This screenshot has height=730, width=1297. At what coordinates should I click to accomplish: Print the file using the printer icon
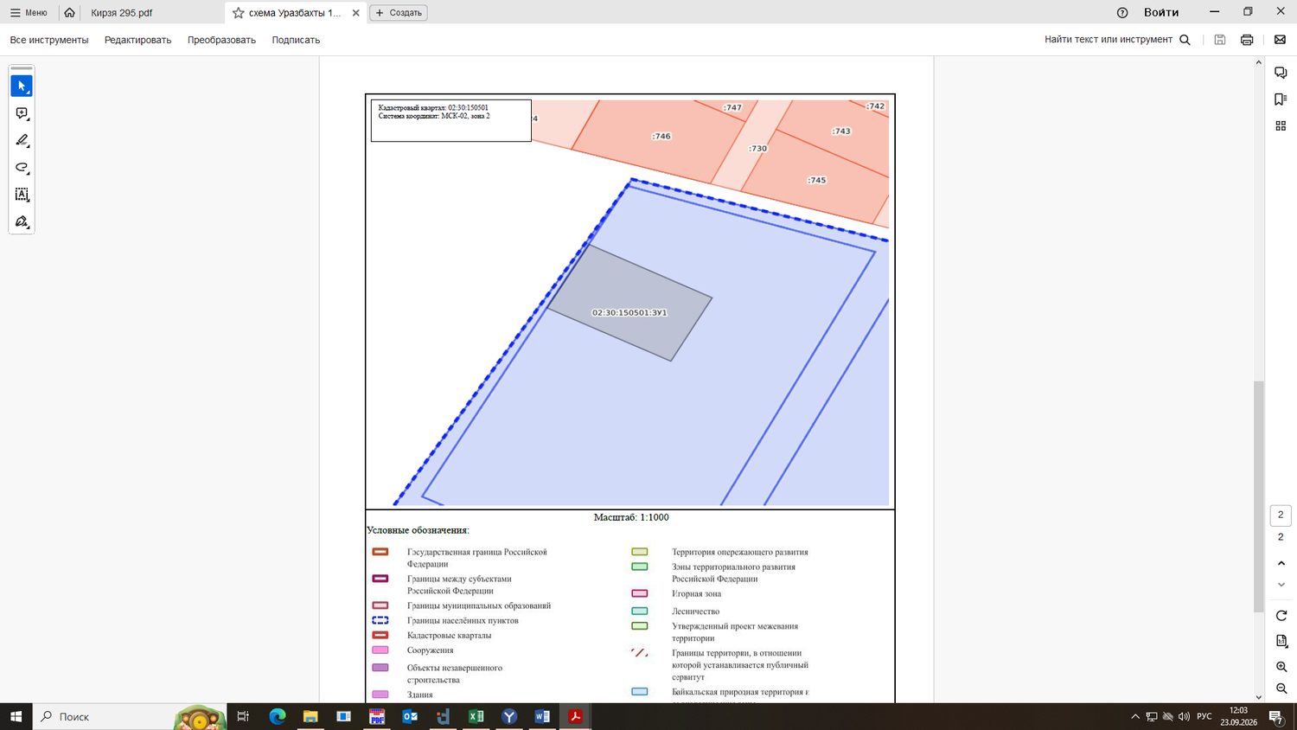click(1247, 40)
